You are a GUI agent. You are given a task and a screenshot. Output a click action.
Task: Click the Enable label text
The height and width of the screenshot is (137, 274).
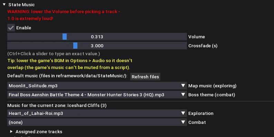(23, 28)
